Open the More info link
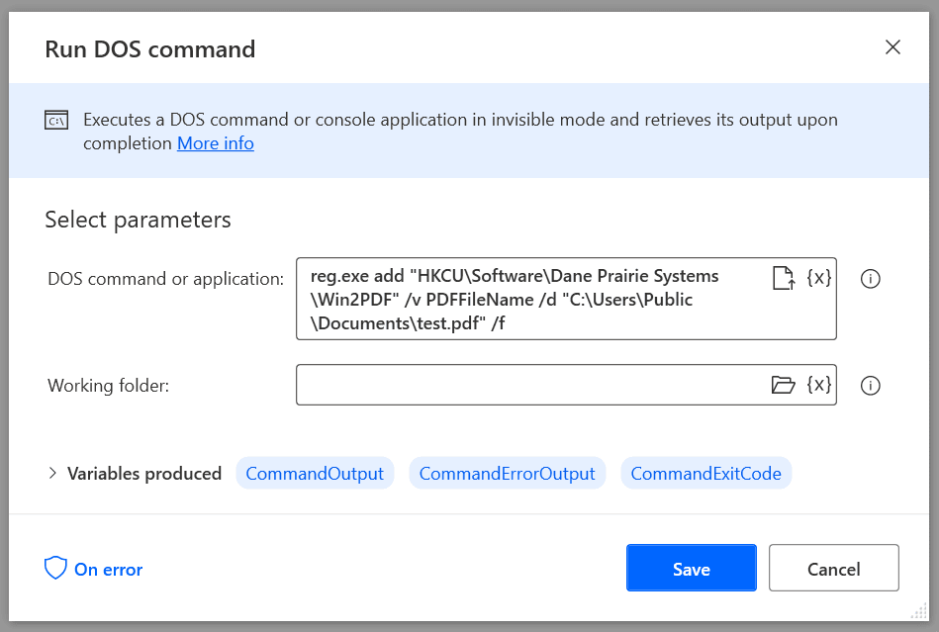This screenshot has height=632, width=939. [x=215, y=142]
